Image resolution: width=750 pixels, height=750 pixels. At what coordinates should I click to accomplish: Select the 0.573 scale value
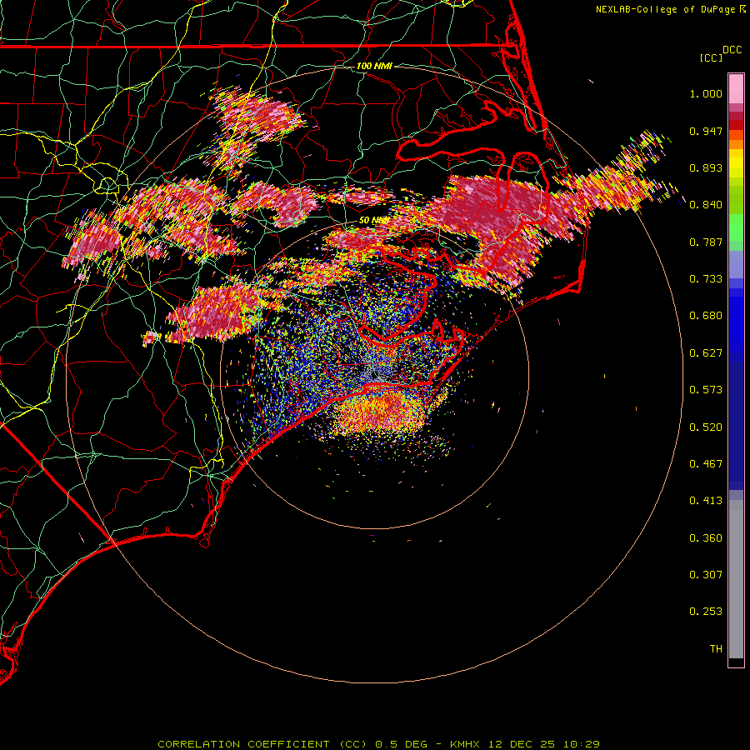(x=706, y=390)
